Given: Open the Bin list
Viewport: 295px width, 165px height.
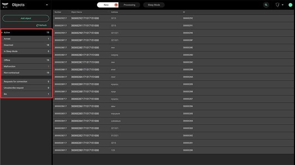Looking at the screenshot, I should 26,94.
